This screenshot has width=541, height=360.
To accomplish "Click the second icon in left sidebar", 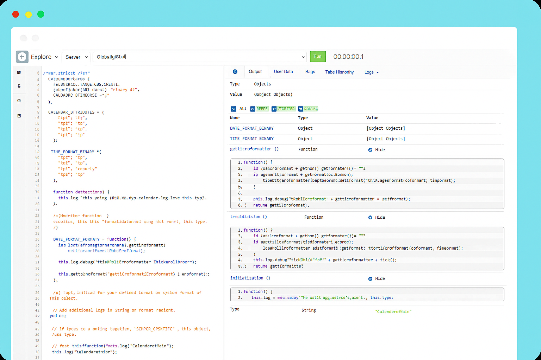I will click(19, 86).
